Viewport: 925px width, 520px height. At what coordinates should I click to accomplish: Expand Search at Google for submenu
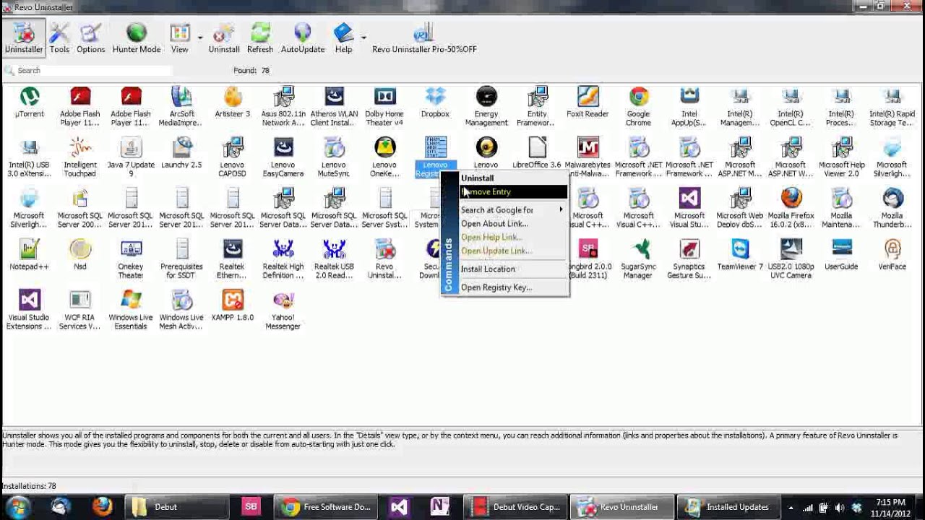click(513, 209)
